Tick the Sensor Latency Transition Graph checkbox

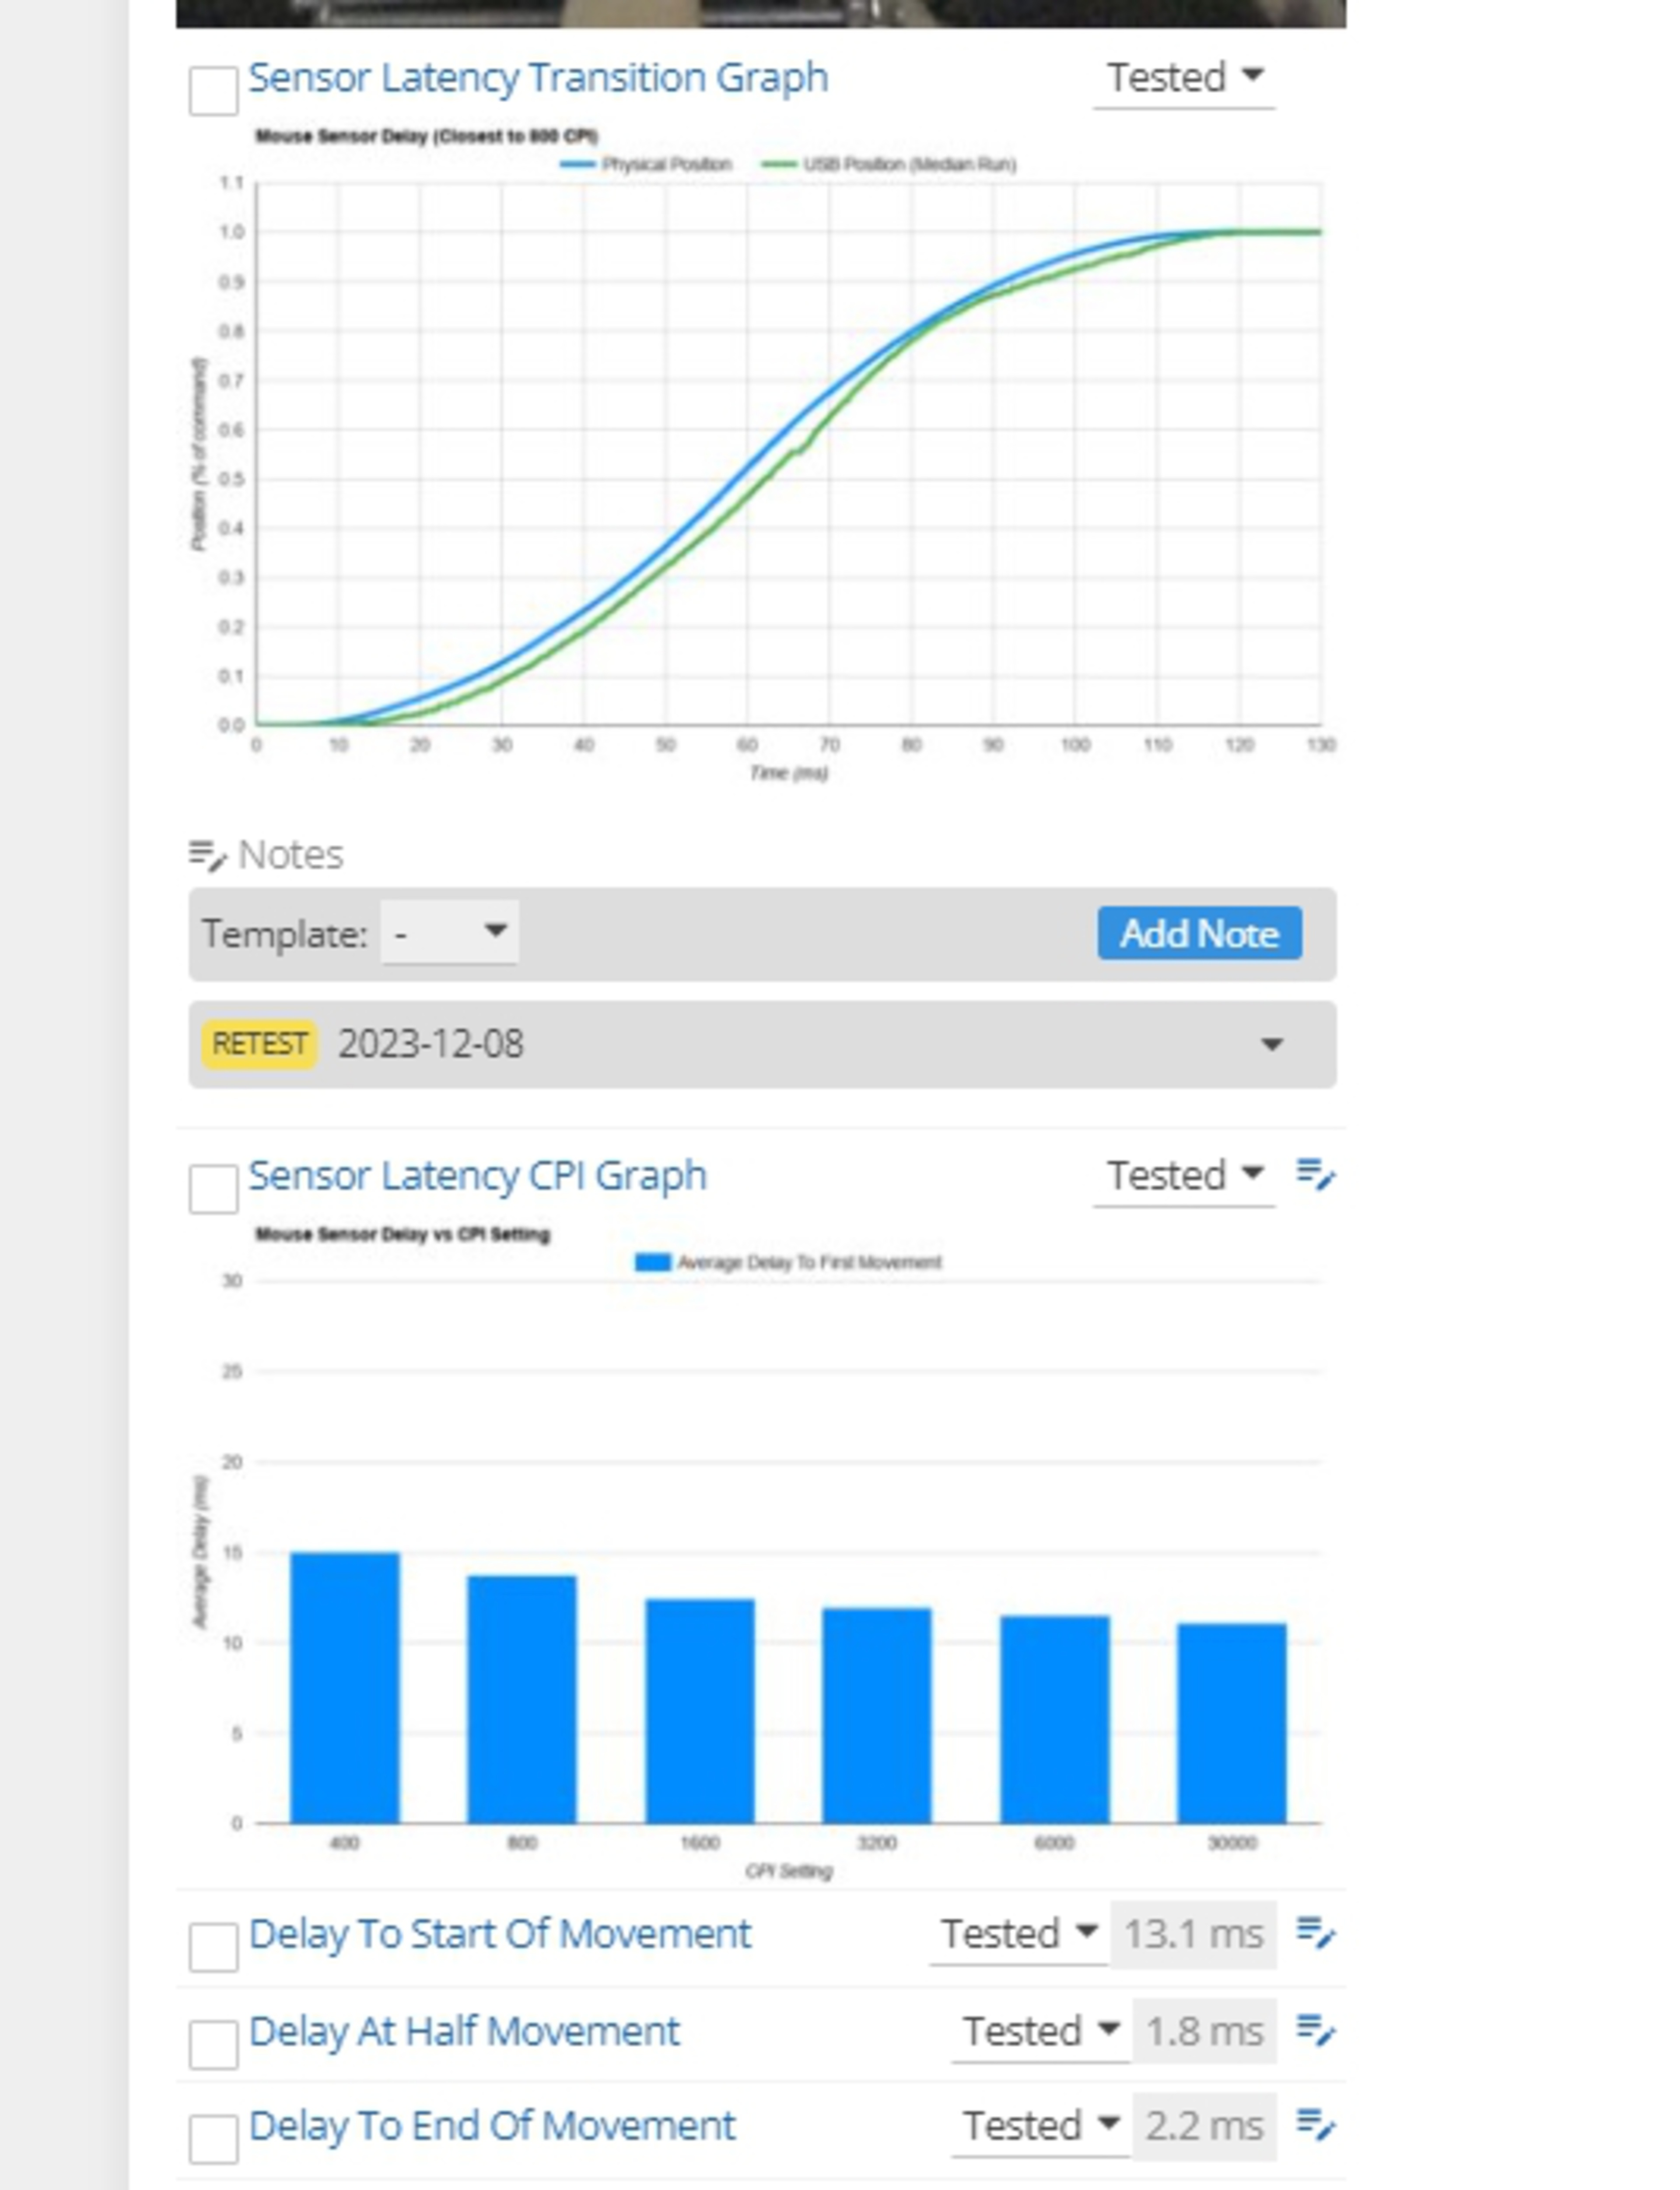click(x=213, y=91)
